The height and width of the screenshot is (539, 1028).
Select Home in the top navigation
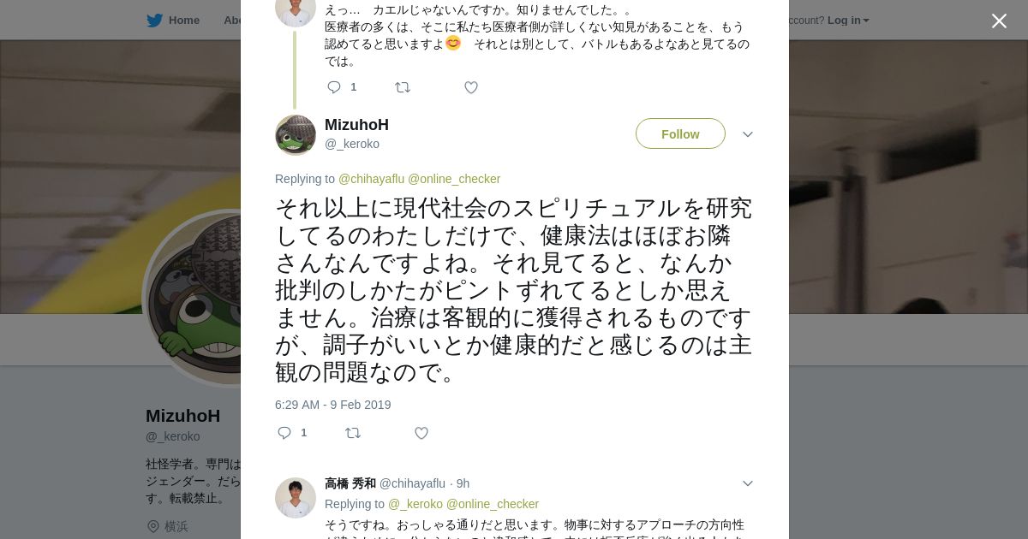pos(184,20)
